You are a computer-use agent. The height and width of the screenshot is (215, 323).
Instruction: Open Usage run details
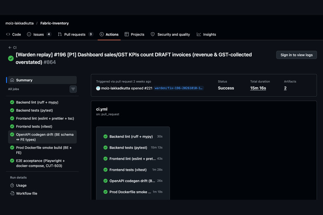42,185
